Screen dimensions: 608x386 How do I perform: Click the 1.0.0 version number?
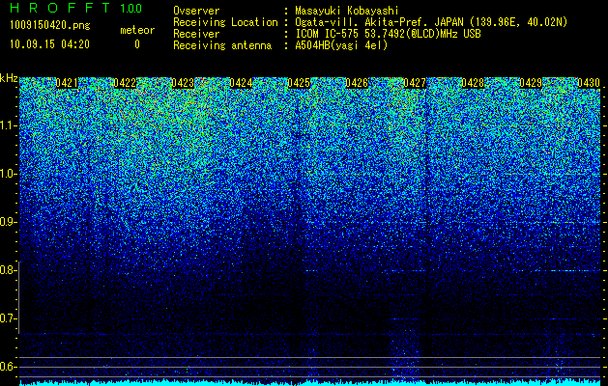point(131,9)
